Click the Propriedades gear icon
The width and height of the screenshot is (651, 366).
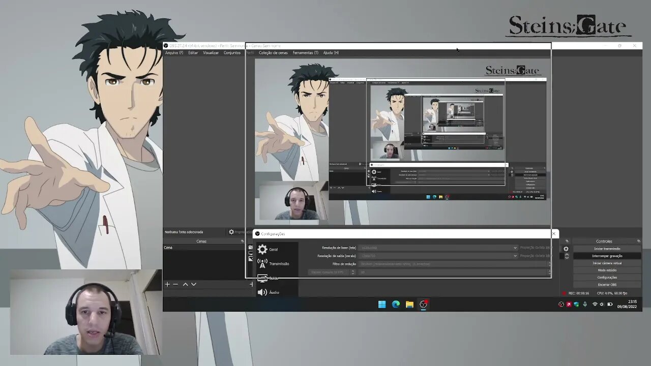pos(231,232)
